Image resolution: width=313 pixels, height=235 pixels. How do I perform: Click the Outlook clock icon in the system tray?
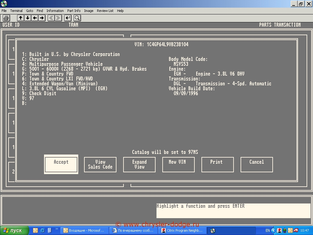(x=290, y=231)
